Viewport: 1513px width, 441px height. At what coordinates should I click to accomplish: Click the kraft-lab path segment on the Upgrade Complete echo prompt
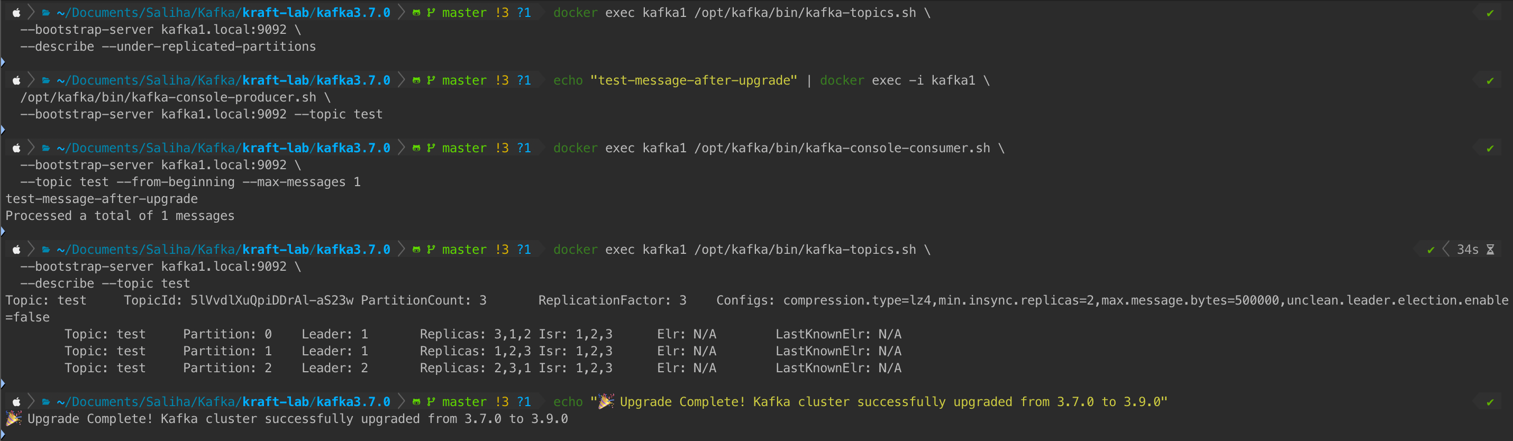point(276,402)
